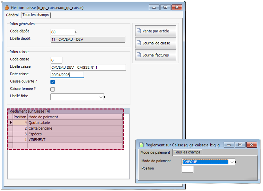
Task: Click the Reglement sur Caisse window title icon
Action: (x=141, y=145)
